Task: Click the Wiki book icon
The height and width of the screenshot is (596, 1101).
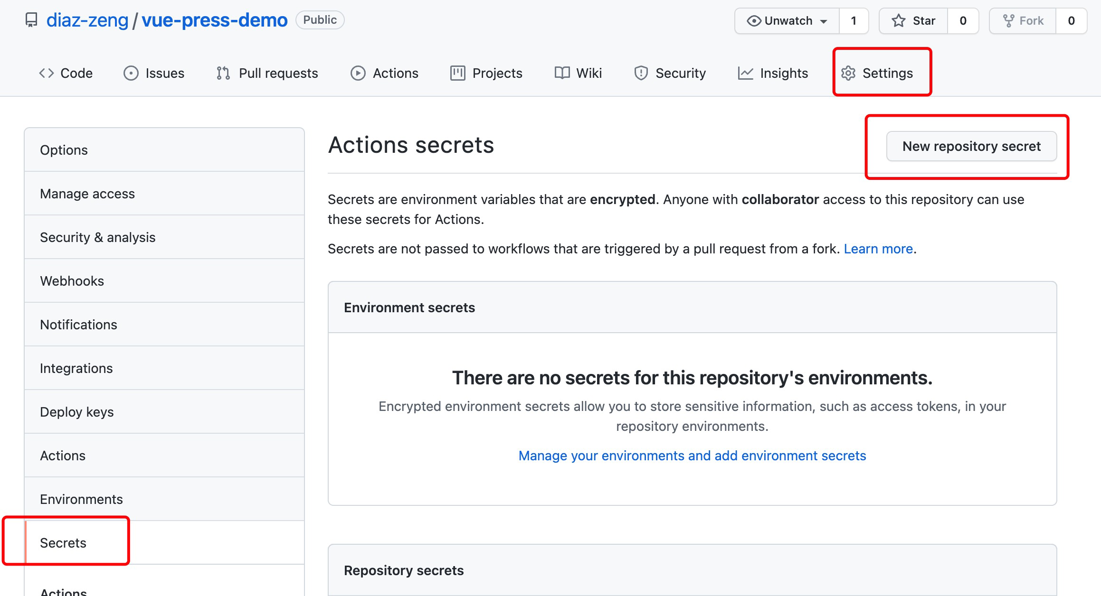Action: tap(562, 73)
